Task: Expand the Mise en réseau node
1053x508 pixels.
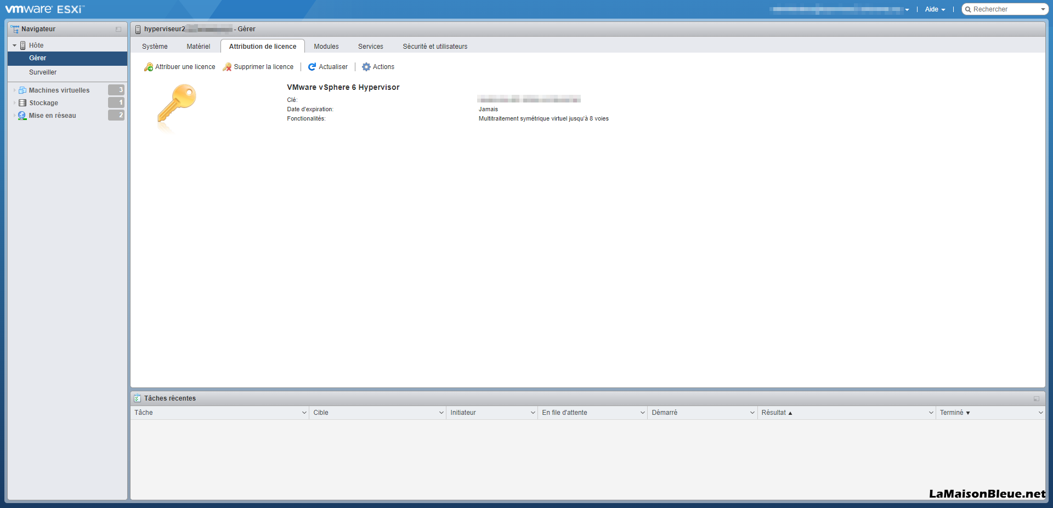Action: pyautogui.click(x=14, y=116)
